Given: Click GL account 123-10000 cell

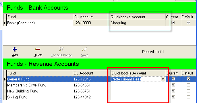Looking at the screenshot, I should (91, 23).
